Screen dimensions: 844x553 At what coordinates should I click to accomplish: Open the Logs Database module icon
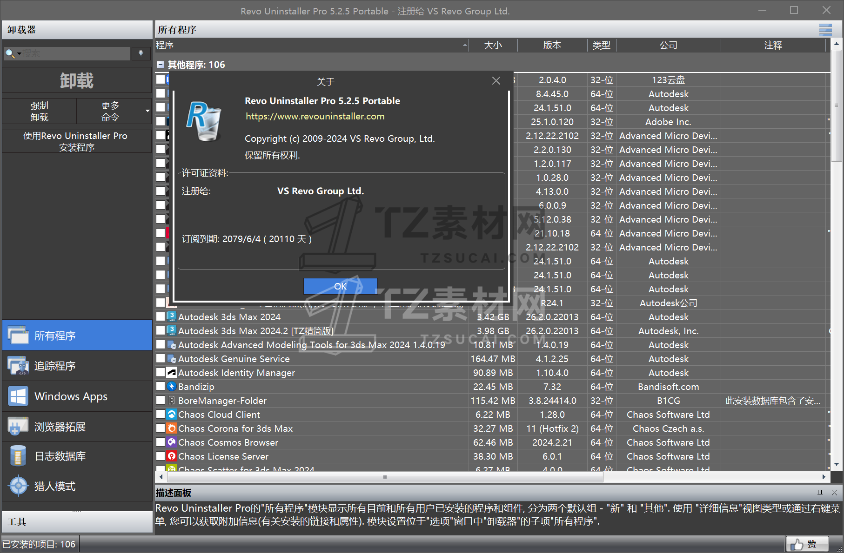(x=18, y=456)
